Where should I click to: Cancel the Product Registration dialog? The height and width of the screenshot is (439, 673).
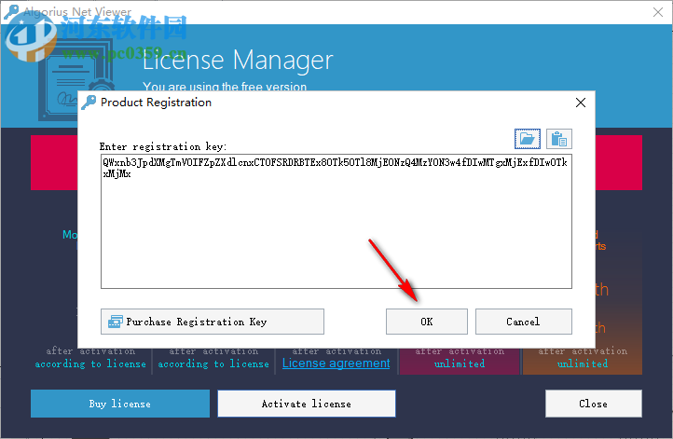pos(523,322)
